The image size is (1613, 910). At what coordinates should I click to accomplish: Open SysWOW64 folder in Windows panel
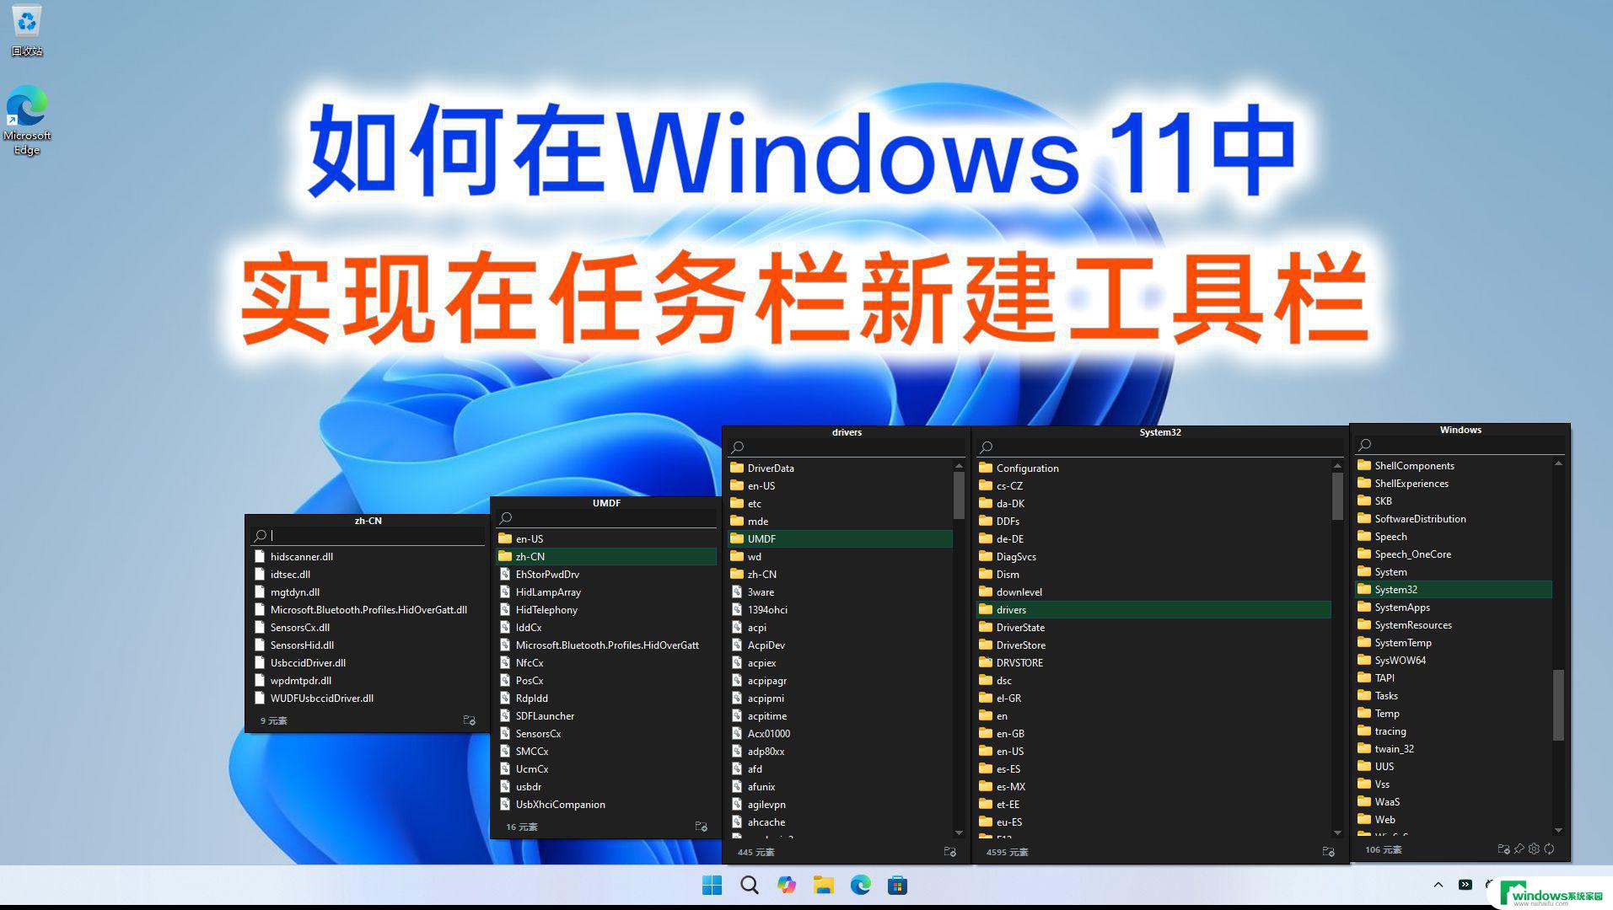[1454, 661]
